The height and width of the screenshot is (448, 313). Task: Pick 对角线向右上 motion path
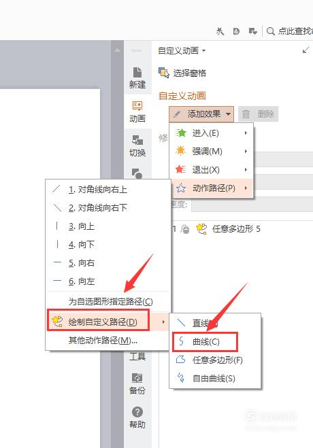tap(108, 190)
